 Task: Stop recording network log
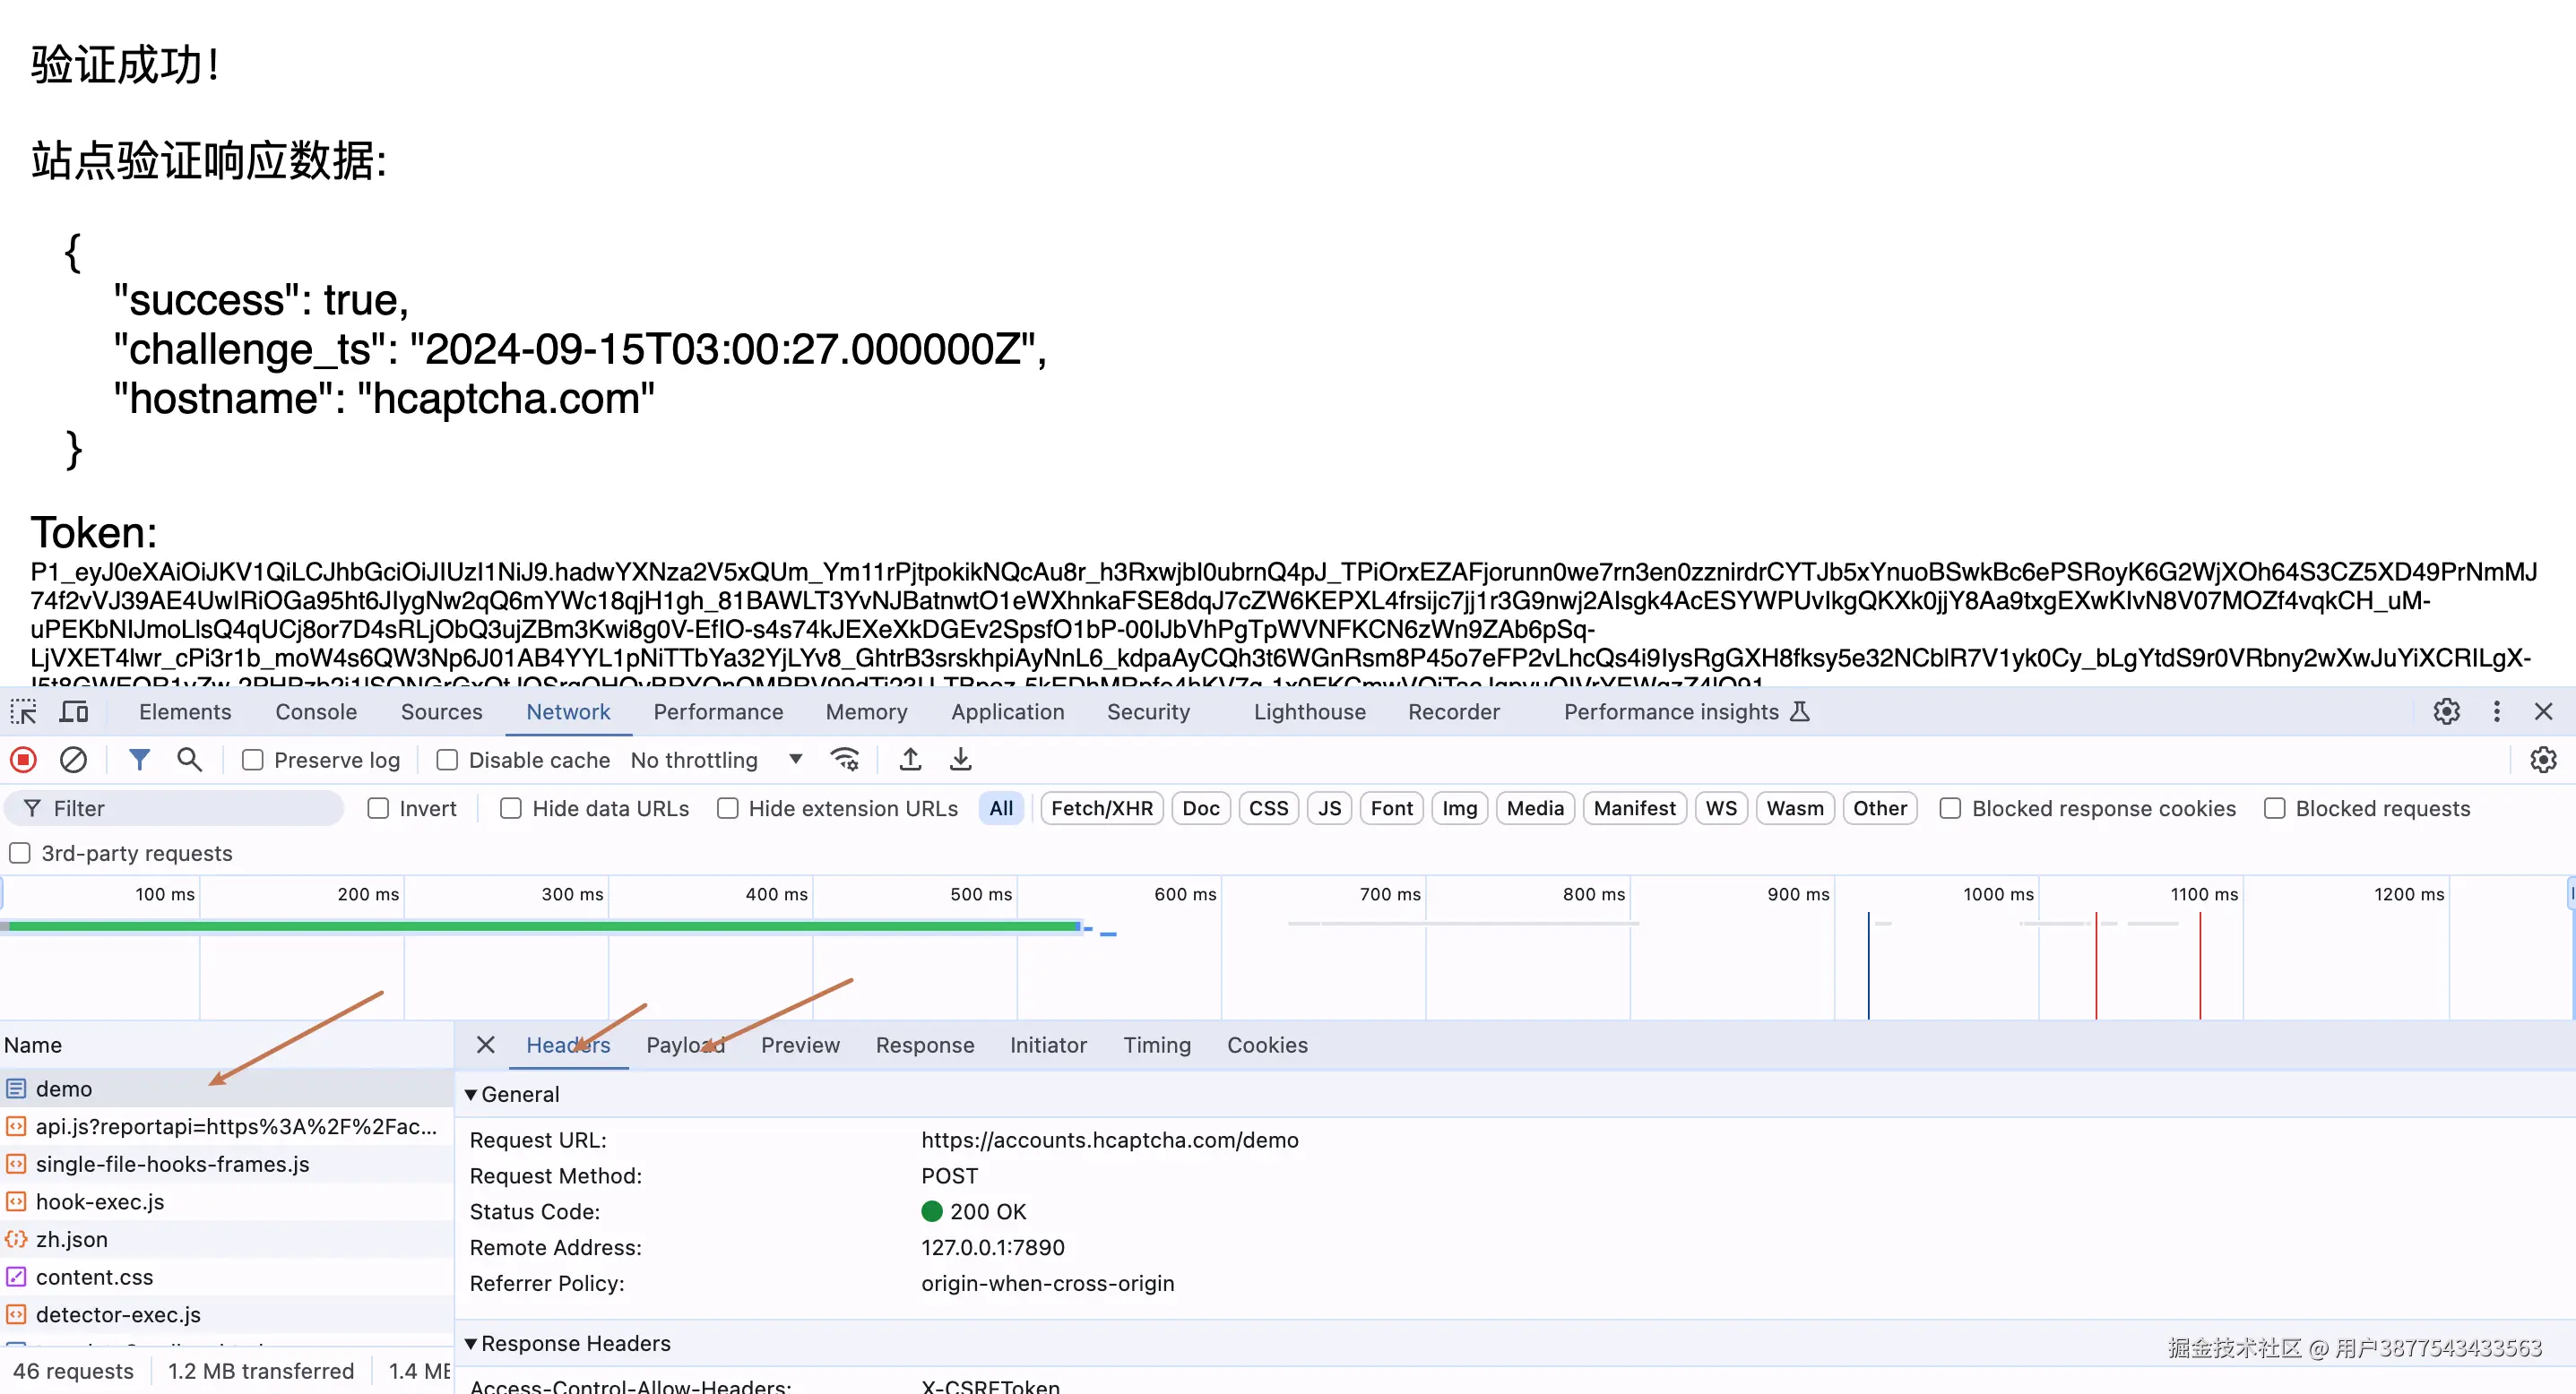(x=24, y=760)
